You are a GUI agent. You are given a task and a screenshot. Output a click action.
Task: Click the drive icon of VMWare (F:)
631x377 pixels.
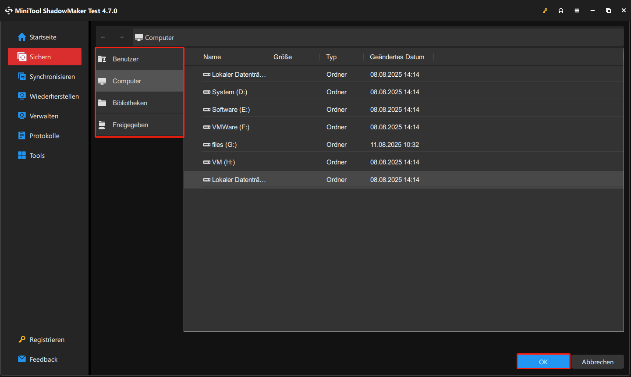point(207,127)
